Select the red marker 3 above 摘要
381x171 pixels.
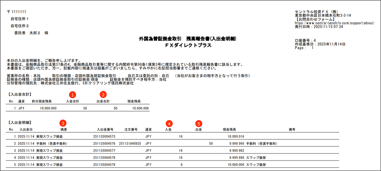click(63, 123)
